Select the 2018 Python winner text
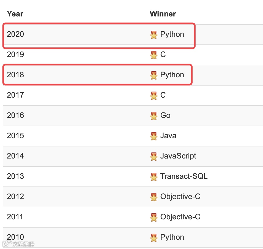The width and height of the screenshot is (263, 249). coord(172,75)
